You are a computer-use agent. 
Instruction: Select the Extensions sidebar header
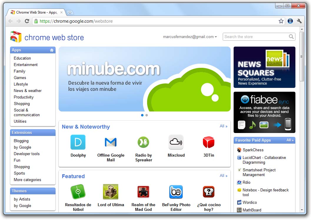pos(33,132)
